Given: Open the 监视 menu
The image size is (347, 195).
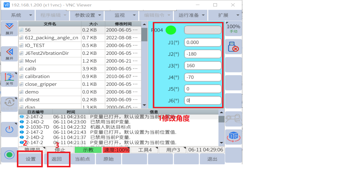Looking at the screenshot, I should coord(121,15).
